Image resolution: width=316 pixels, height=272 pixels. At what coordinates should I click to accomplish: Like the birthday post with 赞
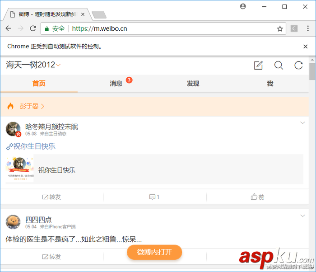click(x=257, y=197)
